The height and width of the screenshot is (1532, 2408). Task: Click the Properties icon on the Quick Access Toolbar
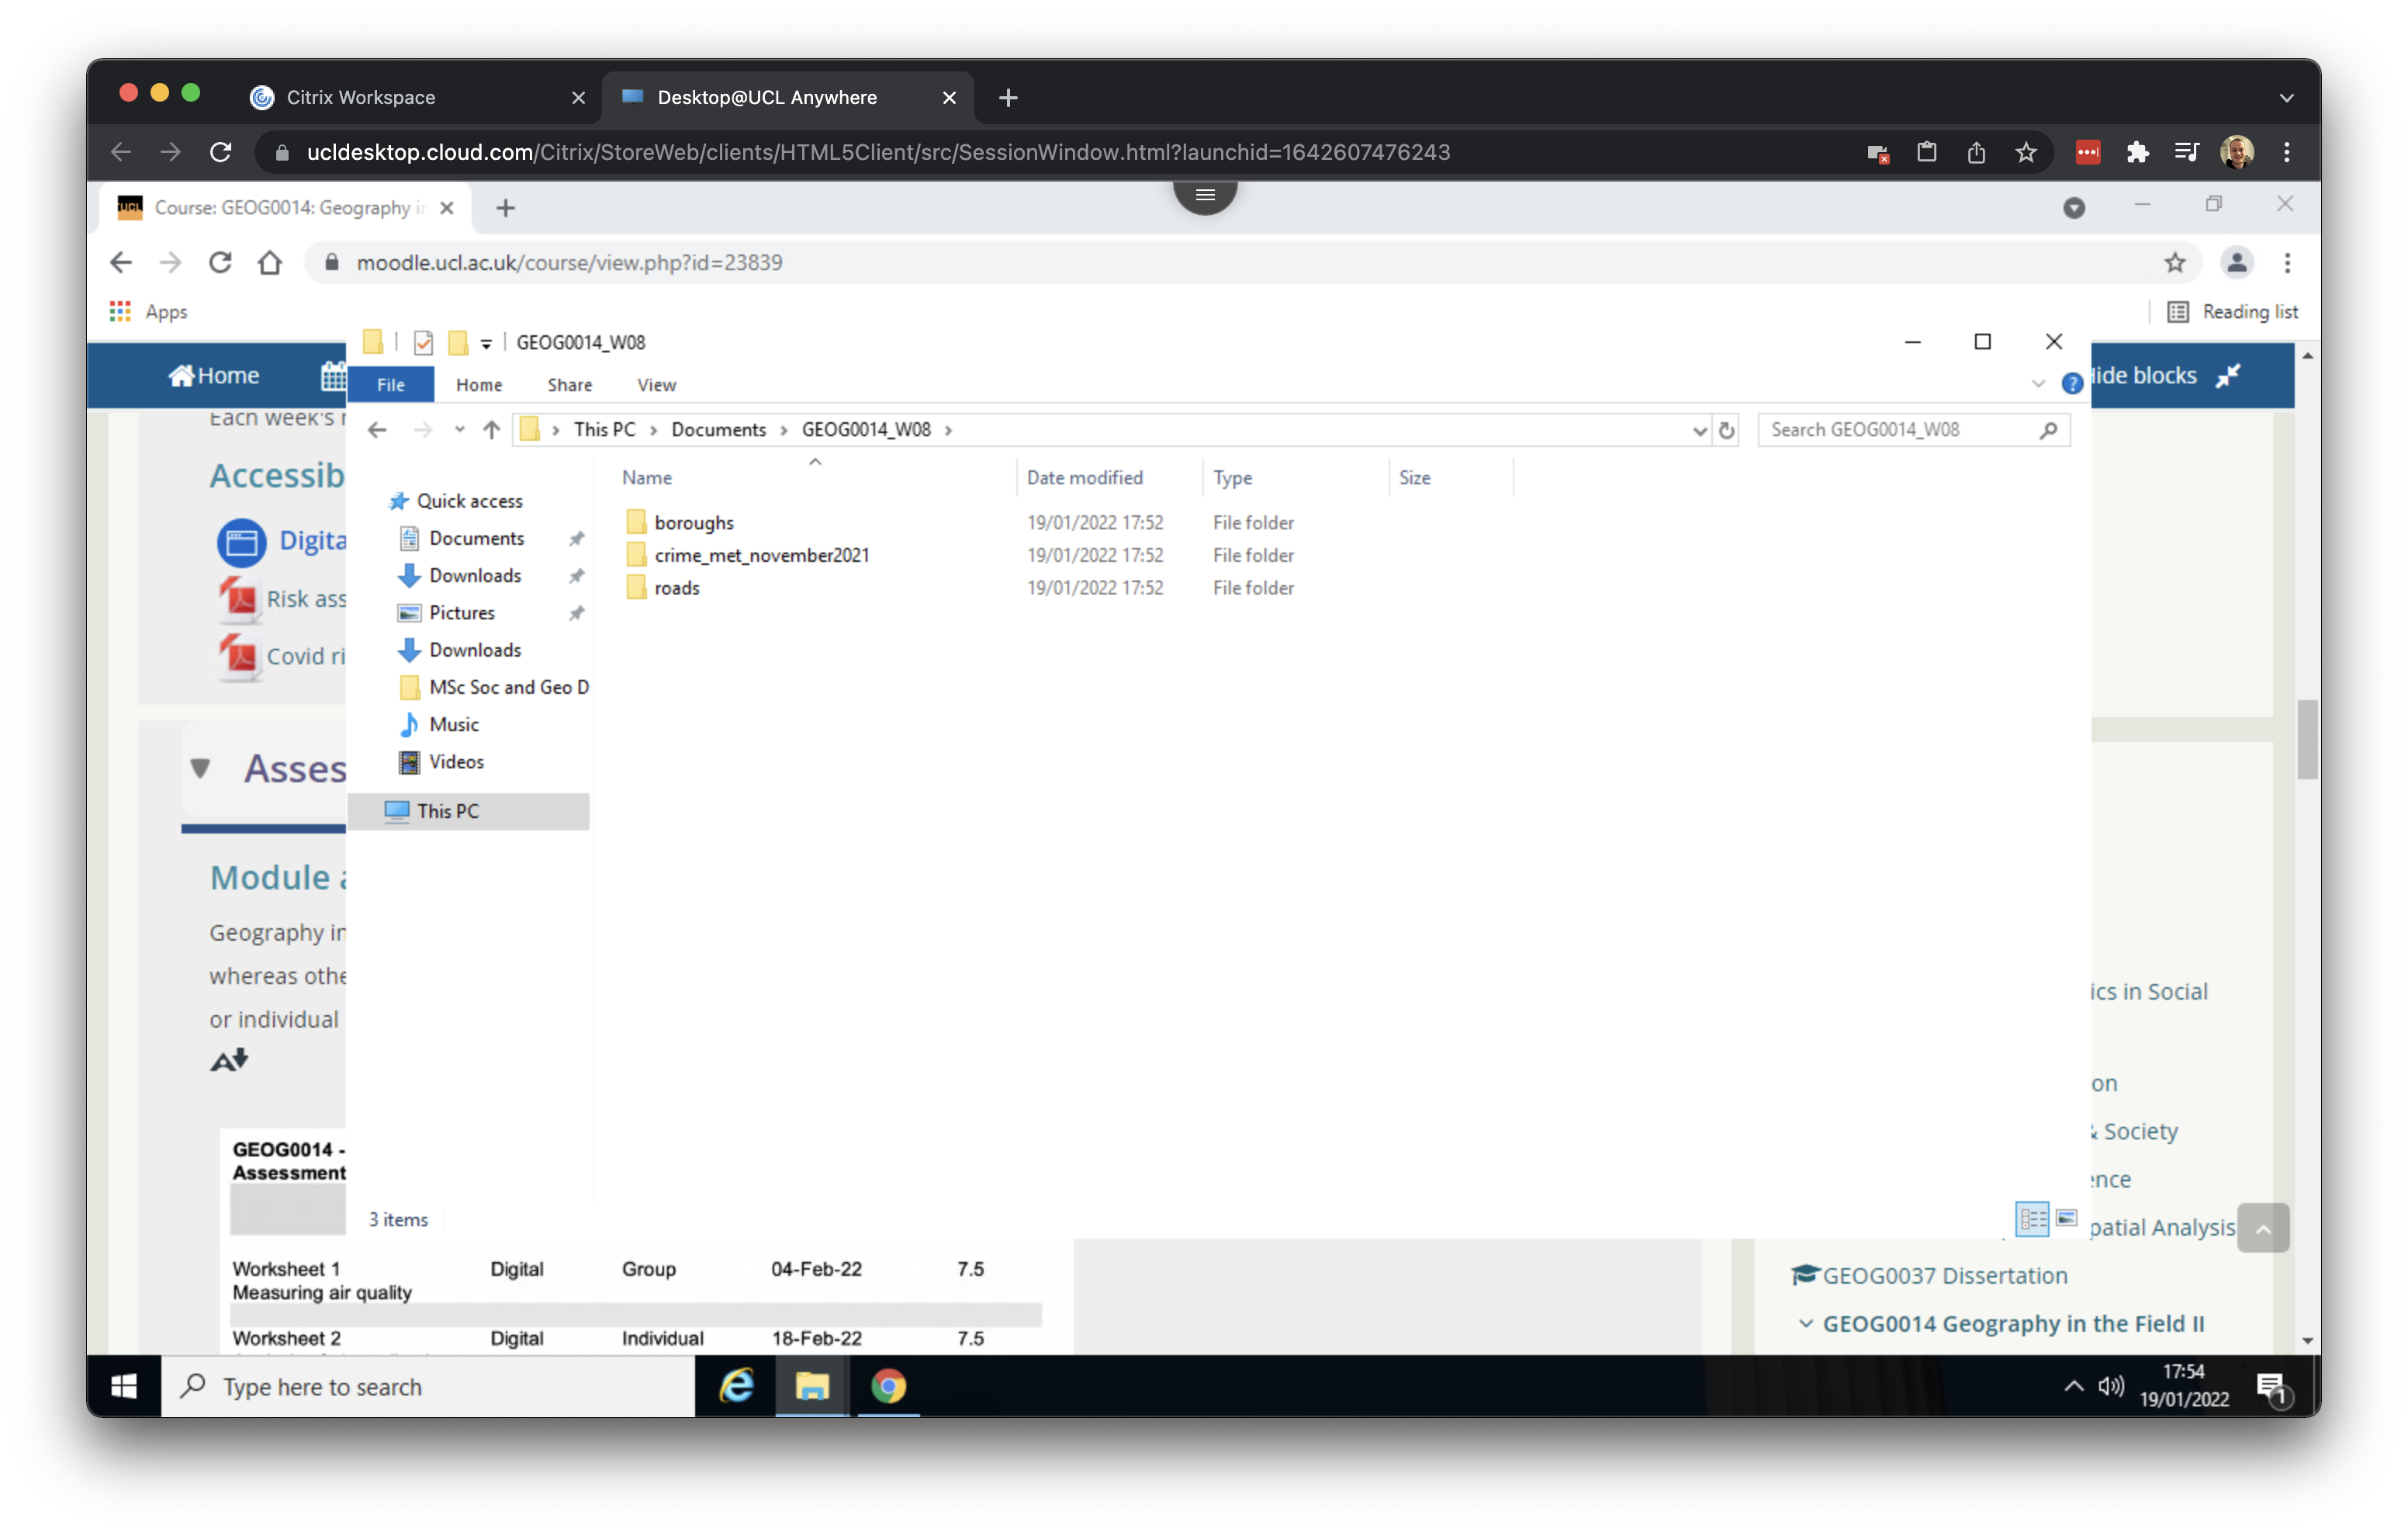tap(423, 342)
